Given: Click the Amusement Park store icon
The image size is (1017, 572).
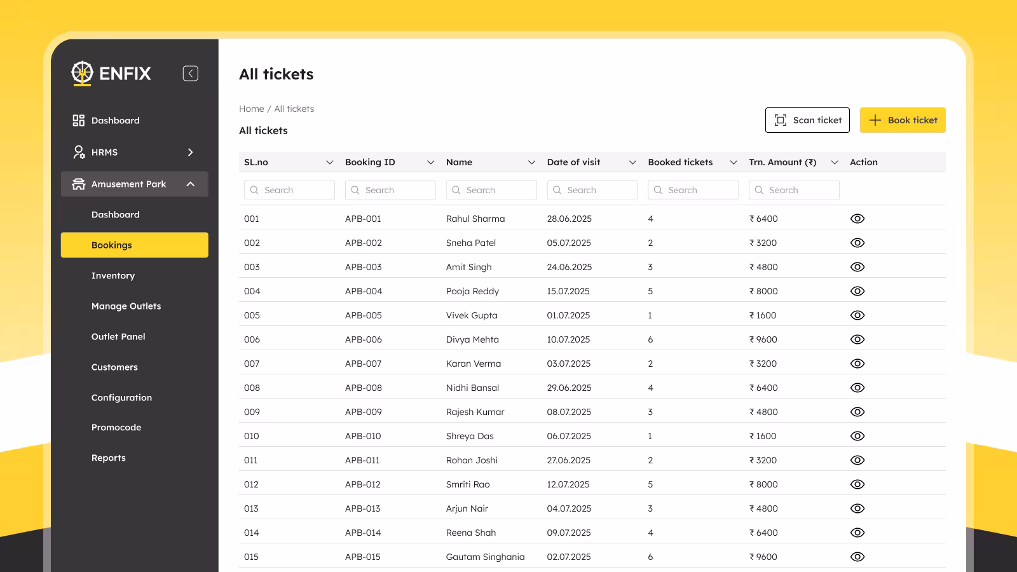Looking at the screenshot, I should pyautogui.click(x=78, y=184).
